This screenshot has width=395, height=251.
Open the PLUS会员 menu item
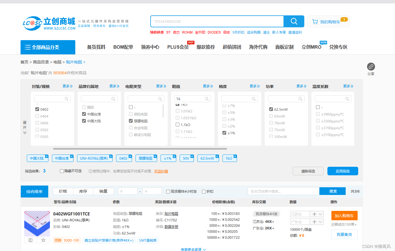click(178, 47)
